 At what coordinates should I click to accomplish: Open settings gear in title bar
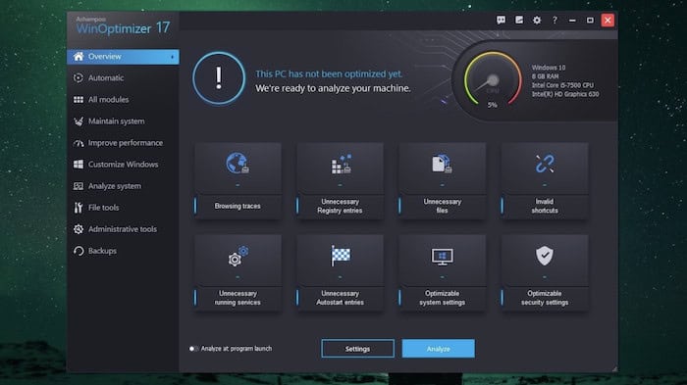point(537,21)
